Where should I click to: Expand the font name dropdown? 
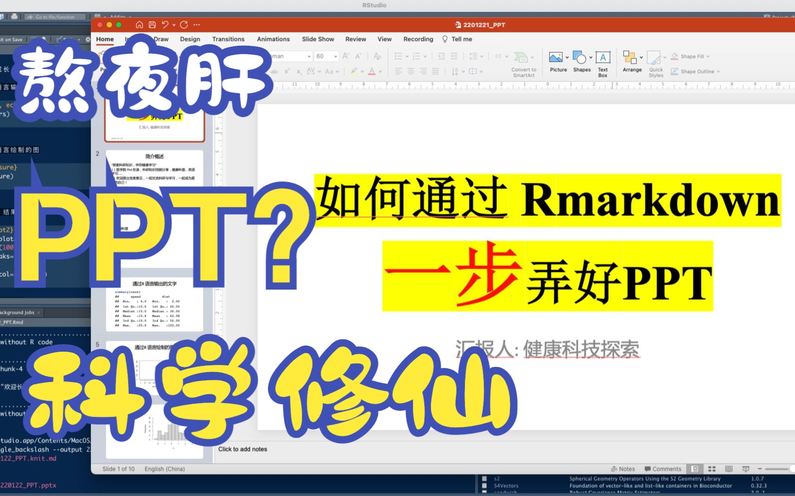pos(309,56)
